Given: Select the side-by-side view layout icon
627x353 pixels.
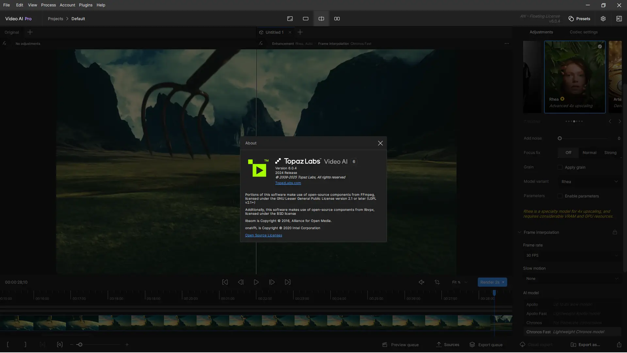Looking at the screenshot, I should click(x=337, y=19).
